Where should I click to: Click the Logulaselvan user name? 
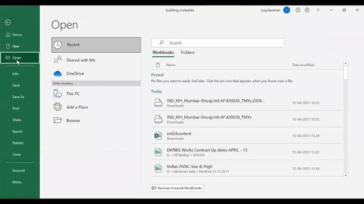click(271, 10)
